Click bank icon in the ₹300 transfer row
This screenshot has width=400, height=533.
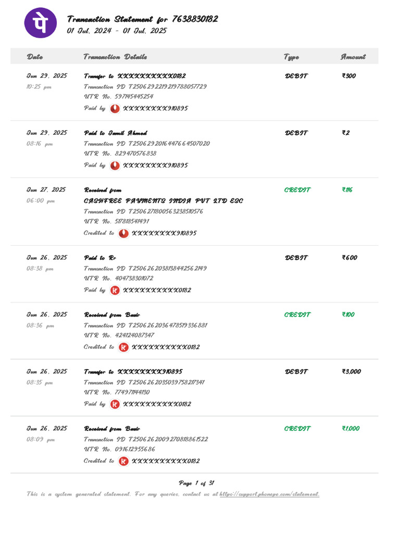[x=115, y=108]
